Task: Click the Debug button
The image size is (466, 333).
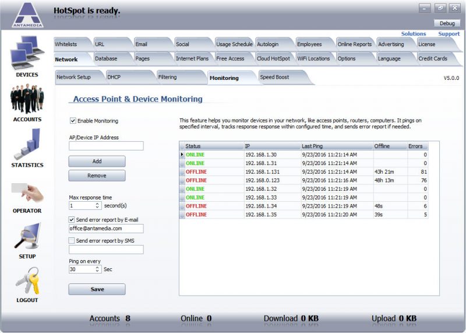Action: coord(447,23)
